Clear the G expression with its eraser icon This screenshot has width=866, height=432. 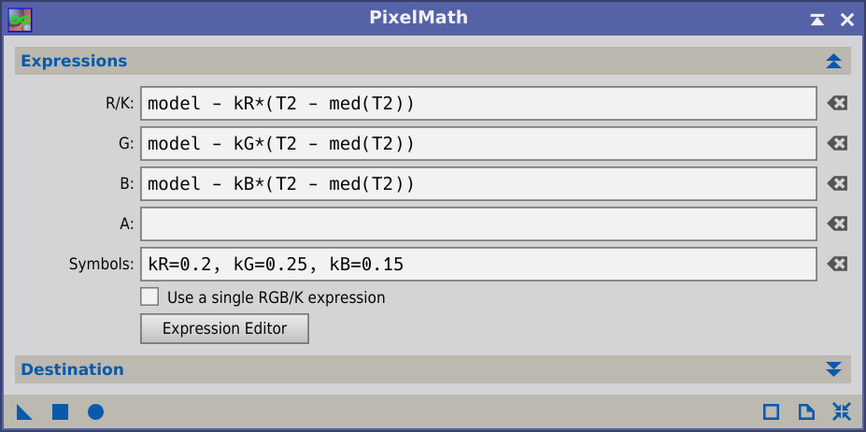click(x=837, y=144)
